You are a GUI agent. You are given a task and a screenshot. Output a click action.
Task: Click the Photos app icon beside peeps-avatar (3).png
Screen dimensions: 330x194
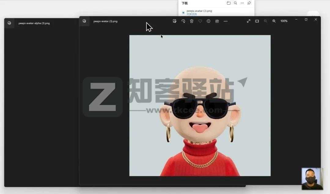tap(84, 21)
